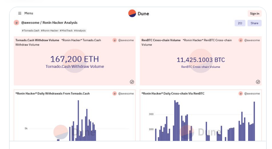Select the #MistTrack tag

pos(66,31)
